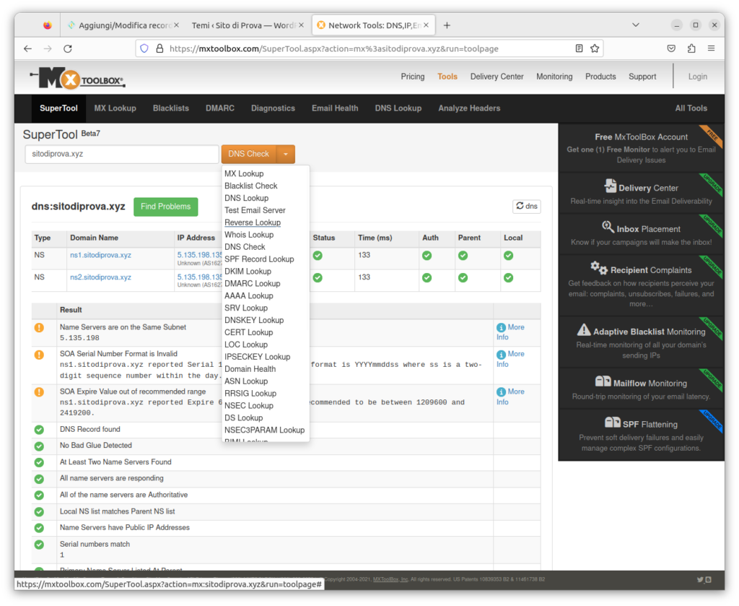Choose MX Lookup from the dropdown menu
This screenshot has height=606, width=739.
tap(244, 173)
